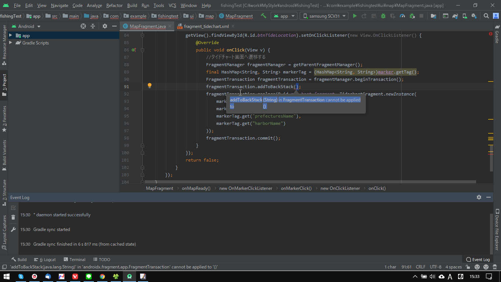Click the quick-fix lightbulb on line 91
Viewport: 501px width, 282px height.
(150, 86)
